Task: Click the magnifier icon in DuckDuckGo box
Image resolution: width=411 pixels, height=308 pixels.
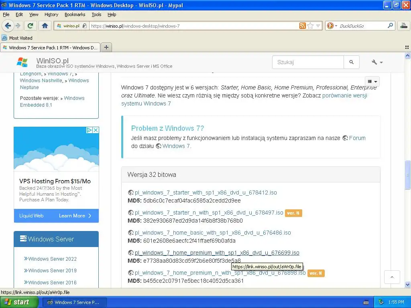Action: 390,25
